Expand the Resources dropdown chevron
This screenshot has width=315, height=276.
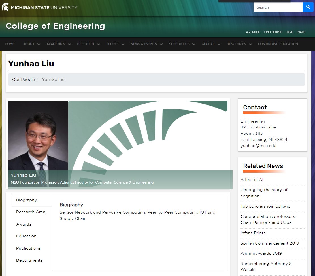coord(250,44)
